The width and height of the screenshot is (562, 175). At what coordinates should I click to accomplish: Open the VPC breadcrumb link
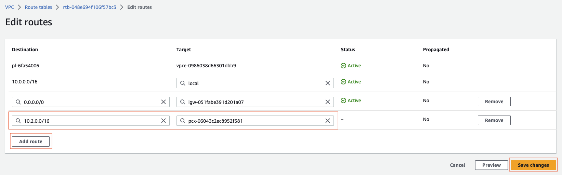(10, 7)
